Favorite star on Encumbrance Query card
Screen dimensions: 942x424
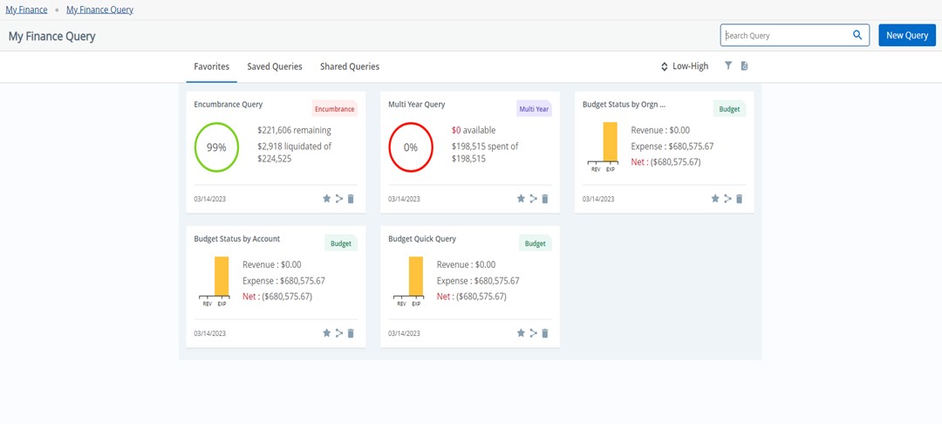tap(327, 199)
